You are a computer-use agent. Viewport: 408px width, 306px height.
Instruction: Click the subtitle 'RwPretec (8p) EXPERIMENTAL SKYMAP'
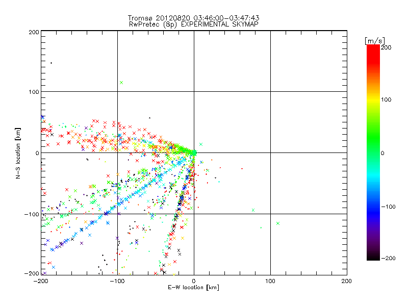coord(193,24)
